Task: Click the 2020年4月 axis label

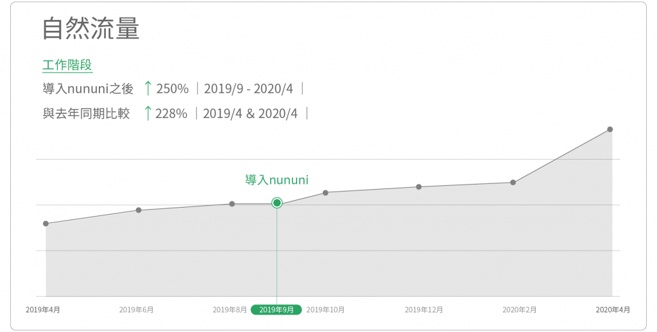Action: click(613, 310)
